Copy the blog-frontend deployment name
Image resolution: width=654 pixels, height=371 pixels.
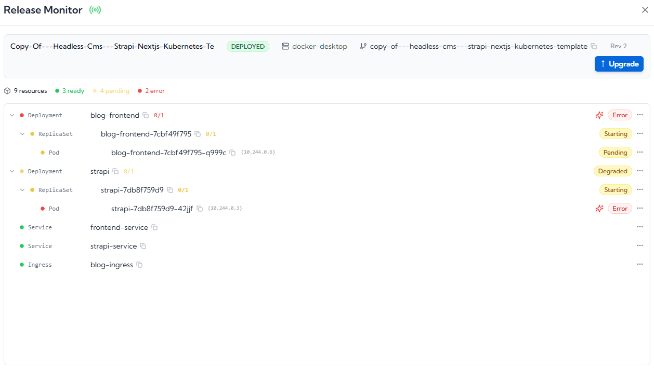pos(146,115)
